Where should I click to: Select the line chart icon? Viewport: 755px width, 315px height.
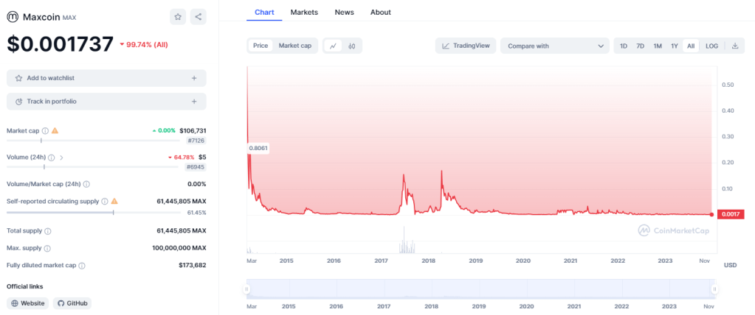[x=333, y=46]
